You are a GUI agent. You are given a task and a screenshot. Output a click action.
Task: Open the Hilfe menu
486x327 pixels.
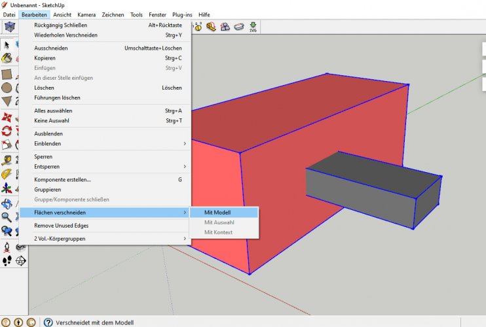(x=204, y=14)
